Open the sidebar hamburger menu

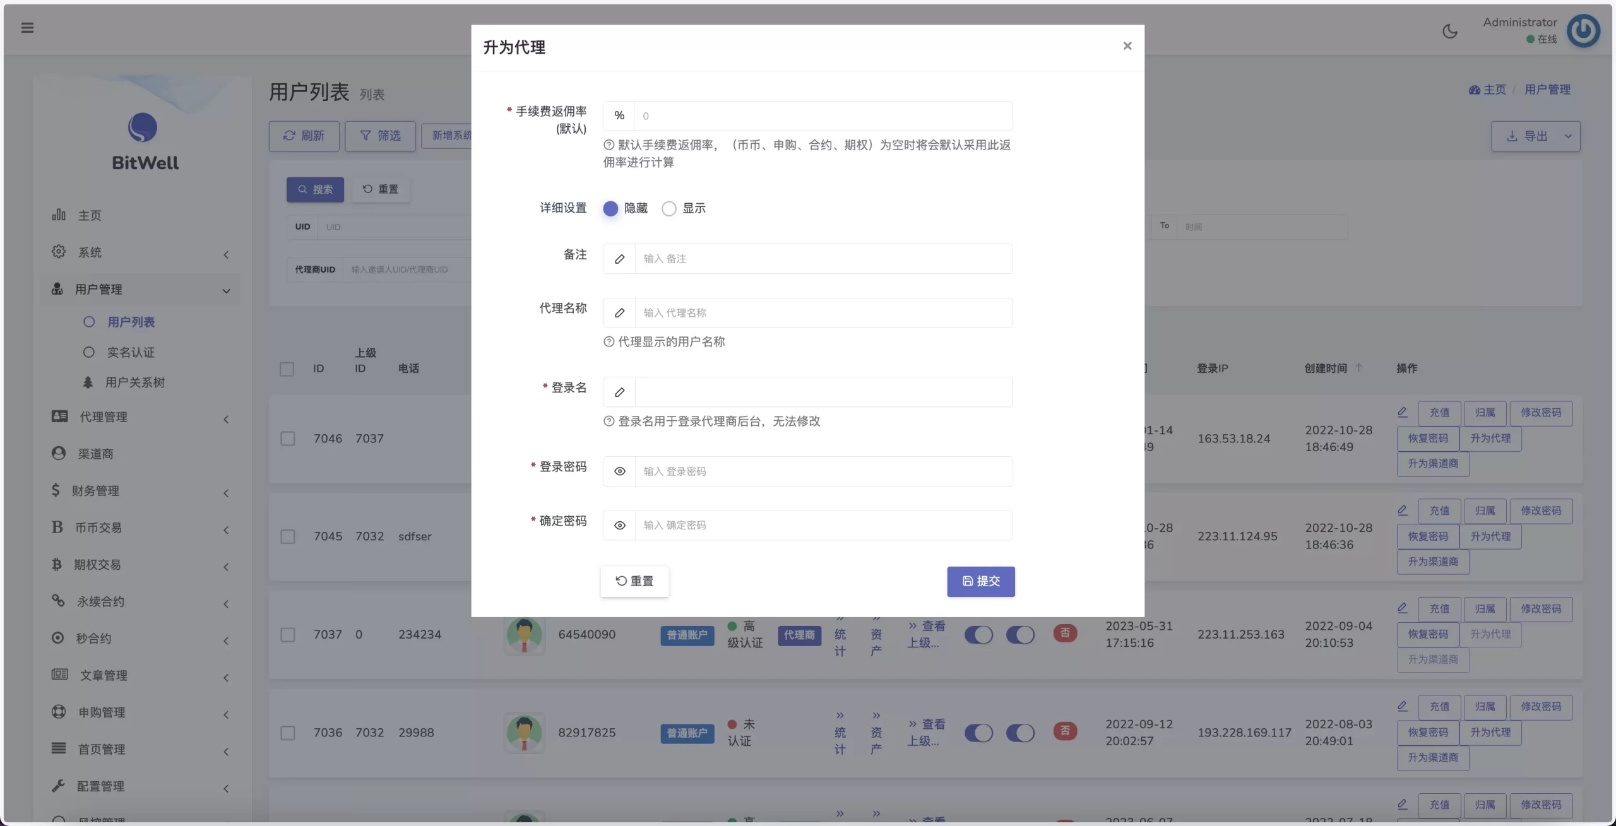pos(27,28)
